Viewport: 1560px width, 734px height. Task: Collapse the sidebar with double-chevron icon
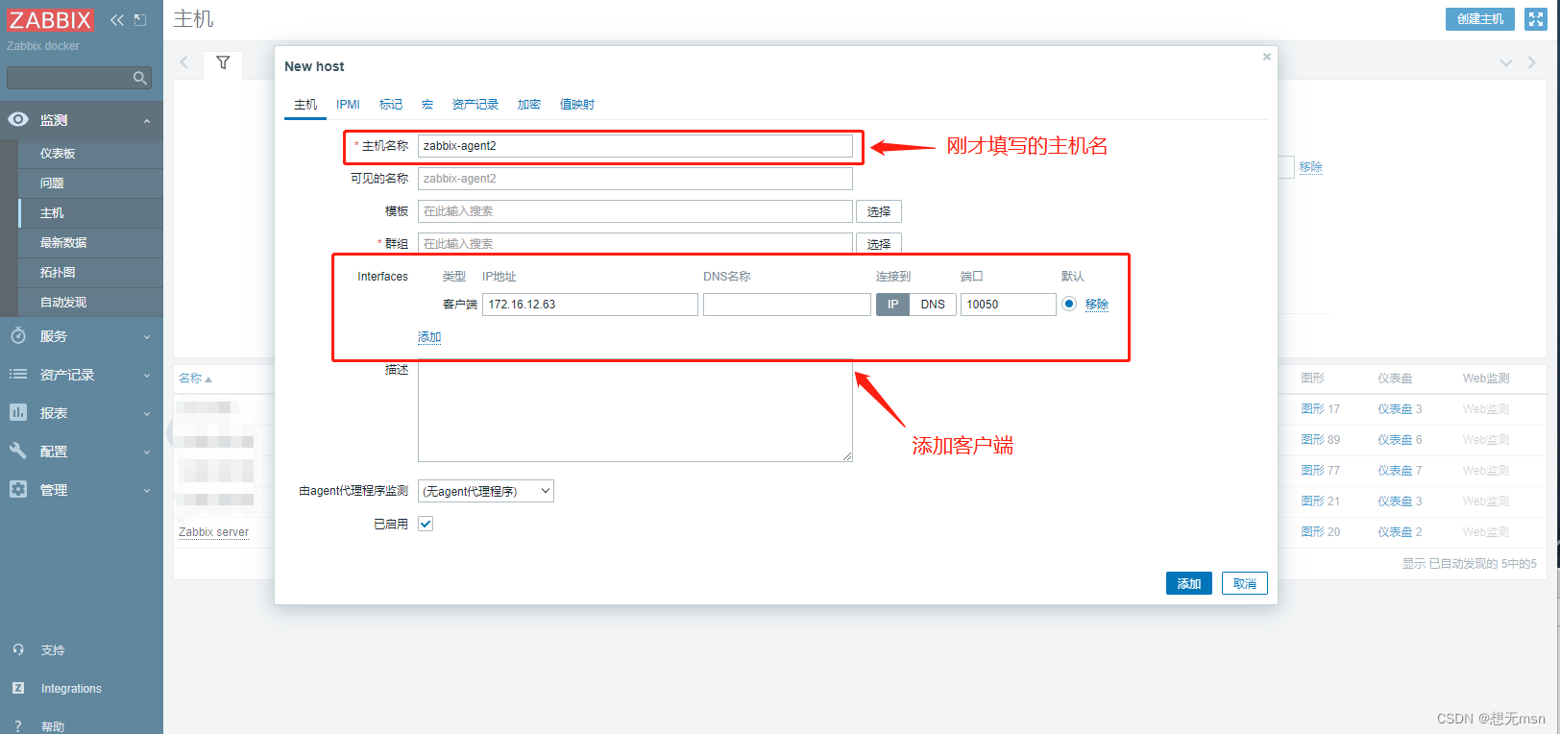117,20
